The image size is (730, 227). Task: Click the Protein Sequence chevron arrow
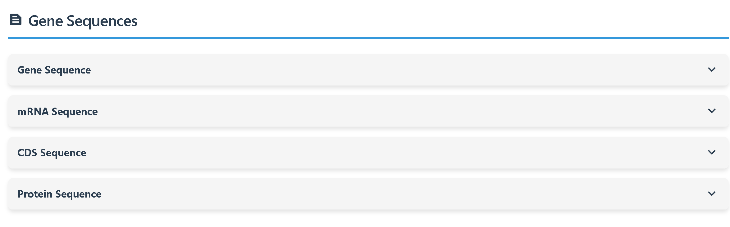tap(712, 194)
